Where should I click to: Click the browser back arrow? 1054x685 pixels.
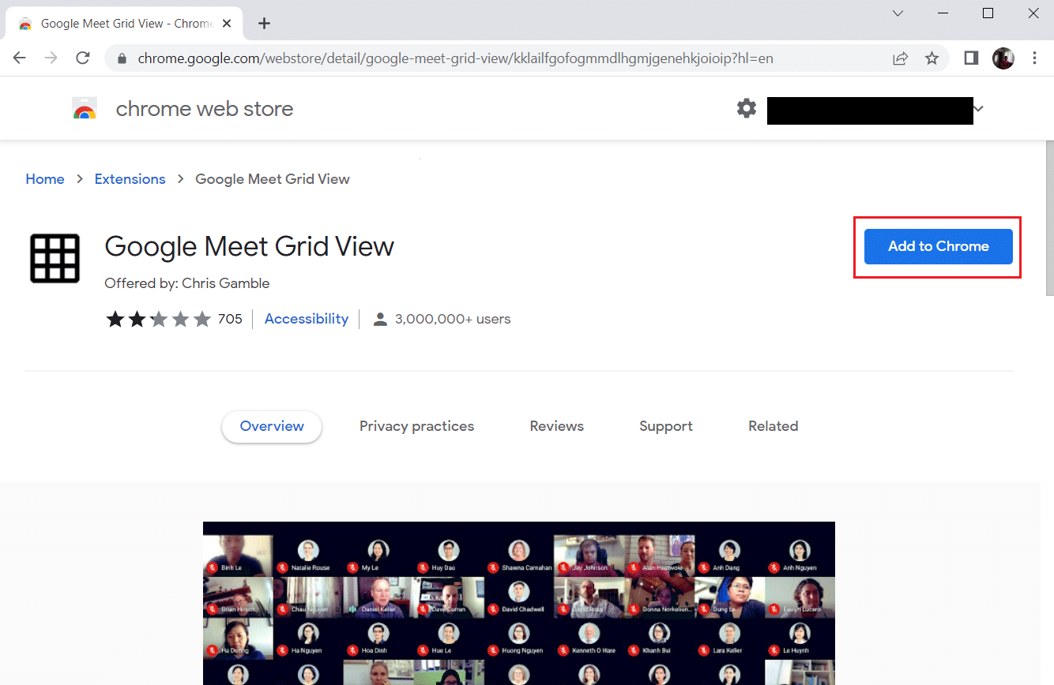click(19, 58)
